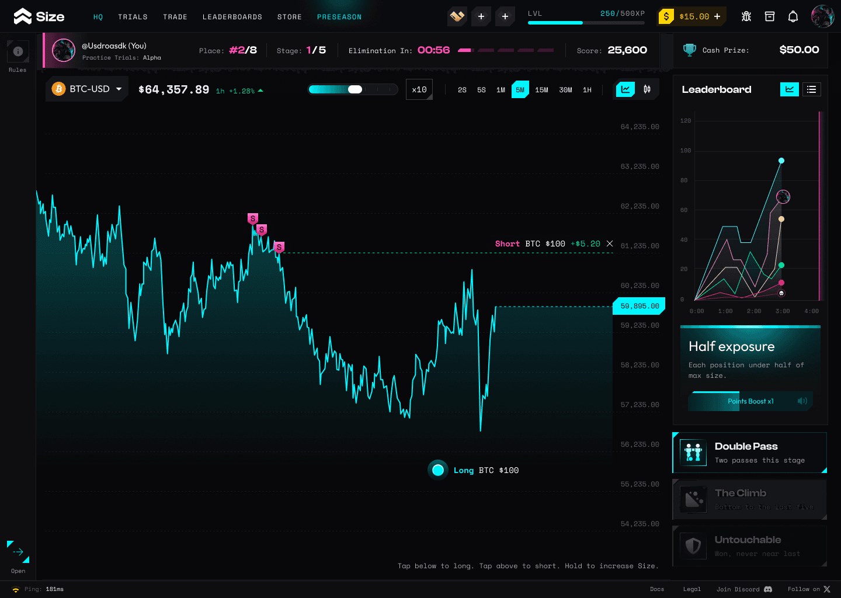
Task: Open the inventory archive box icon
Action: [x=770, y=16]
